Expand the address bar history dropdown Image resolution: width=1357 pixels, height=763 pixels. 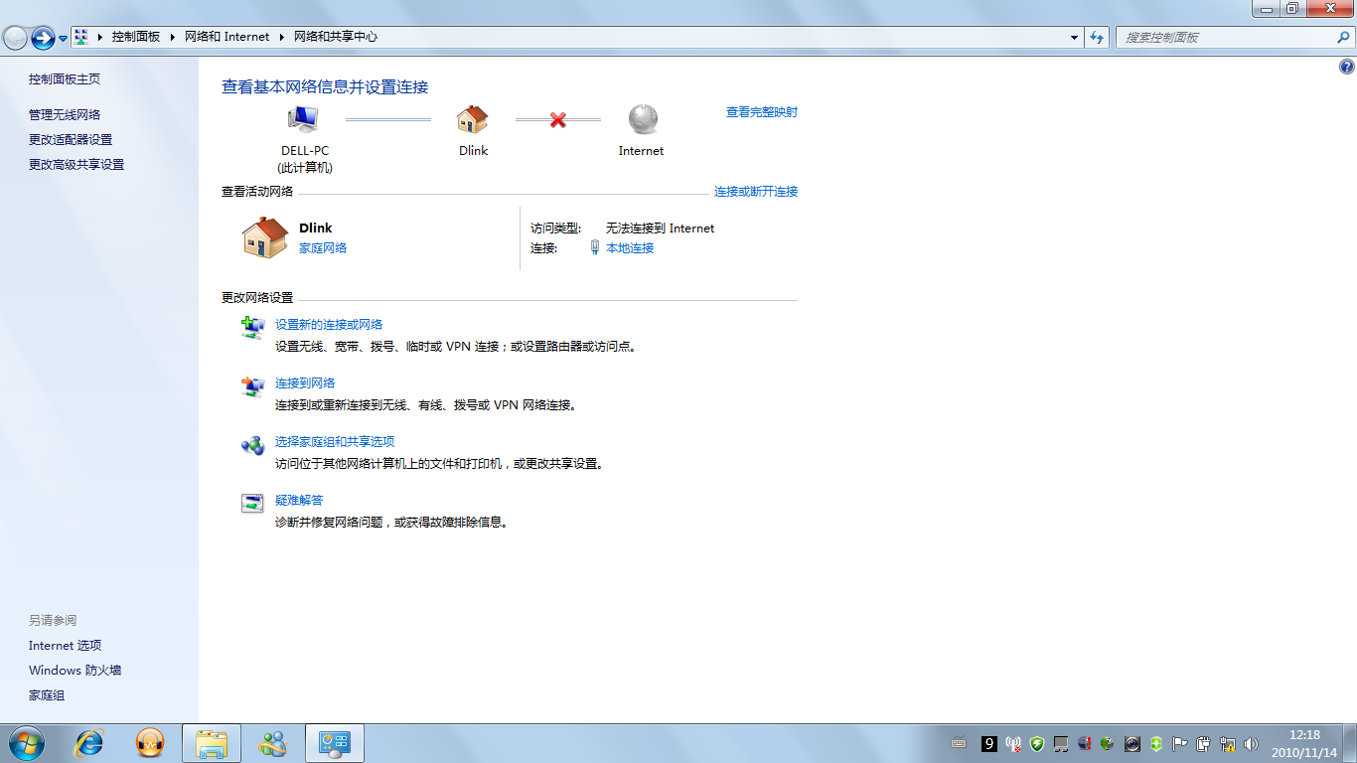[1074, 37]
